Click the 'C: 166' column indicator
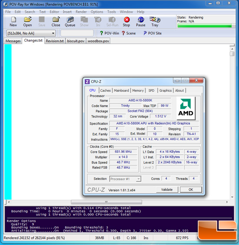The height and width of the screenshot is (245, 239). 131,238
